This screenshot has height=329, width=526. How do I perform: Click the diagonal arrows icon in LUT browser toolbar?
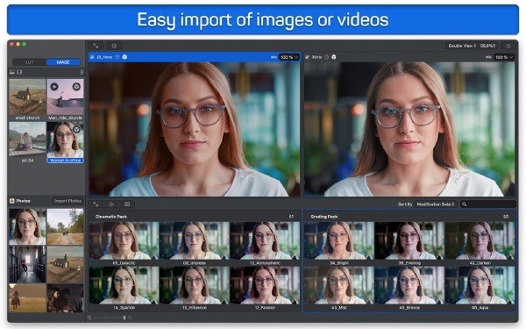point(96,204)
